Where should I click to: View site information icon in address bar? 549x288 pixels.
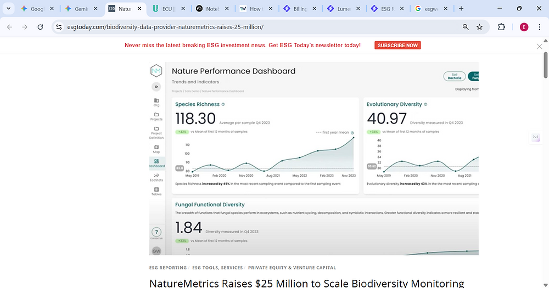pos(59,27)
